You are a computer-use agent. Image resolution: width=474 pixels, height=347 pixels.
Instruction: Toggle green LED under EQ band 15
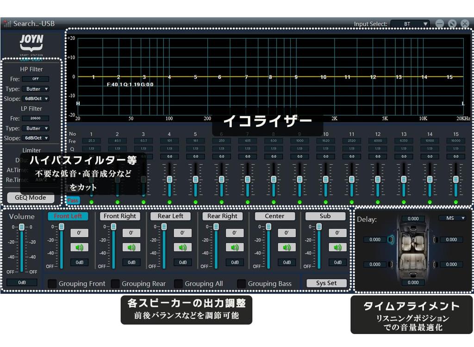pos(456,202)
